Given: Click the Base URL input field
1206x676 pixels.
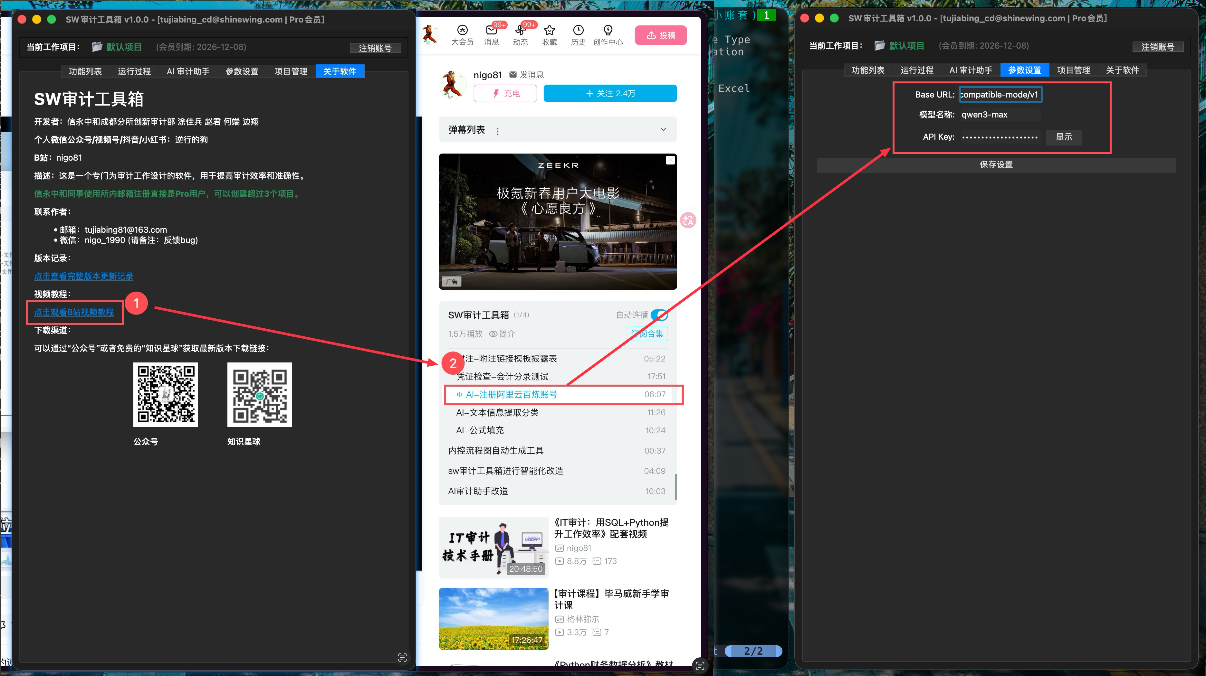Looking at the screenshot, I should (1000, 95).
